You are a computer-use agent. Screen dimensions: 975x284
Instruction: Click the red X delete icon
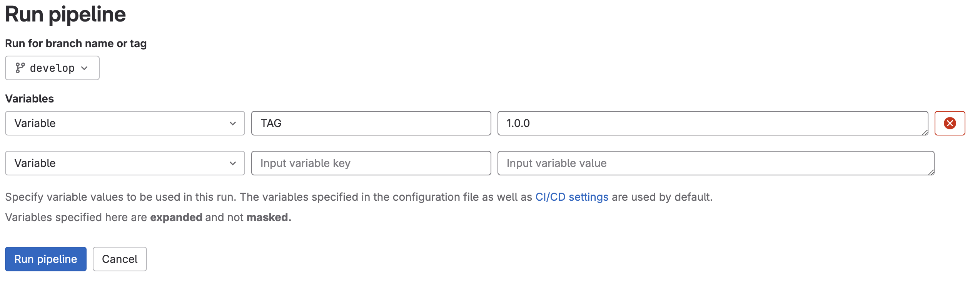point(950,123)
